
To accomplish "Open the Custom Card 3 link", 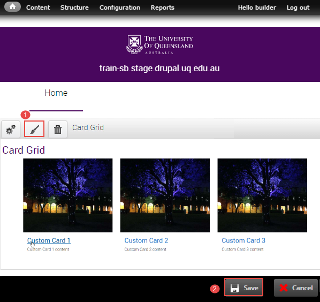I will click(x=243, y=240).
